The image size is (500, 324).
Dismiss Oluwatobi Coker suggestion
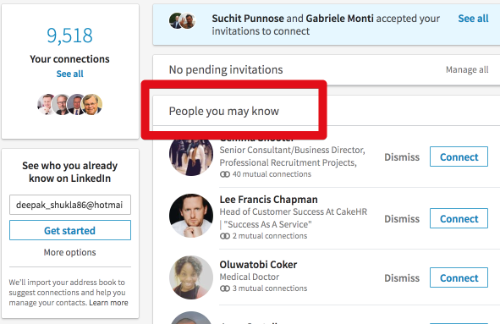(x=402, y=278)
